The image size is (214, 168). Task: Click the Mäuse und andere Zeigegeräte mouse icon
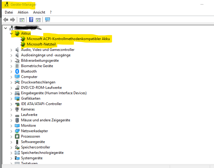click(17, 120)
